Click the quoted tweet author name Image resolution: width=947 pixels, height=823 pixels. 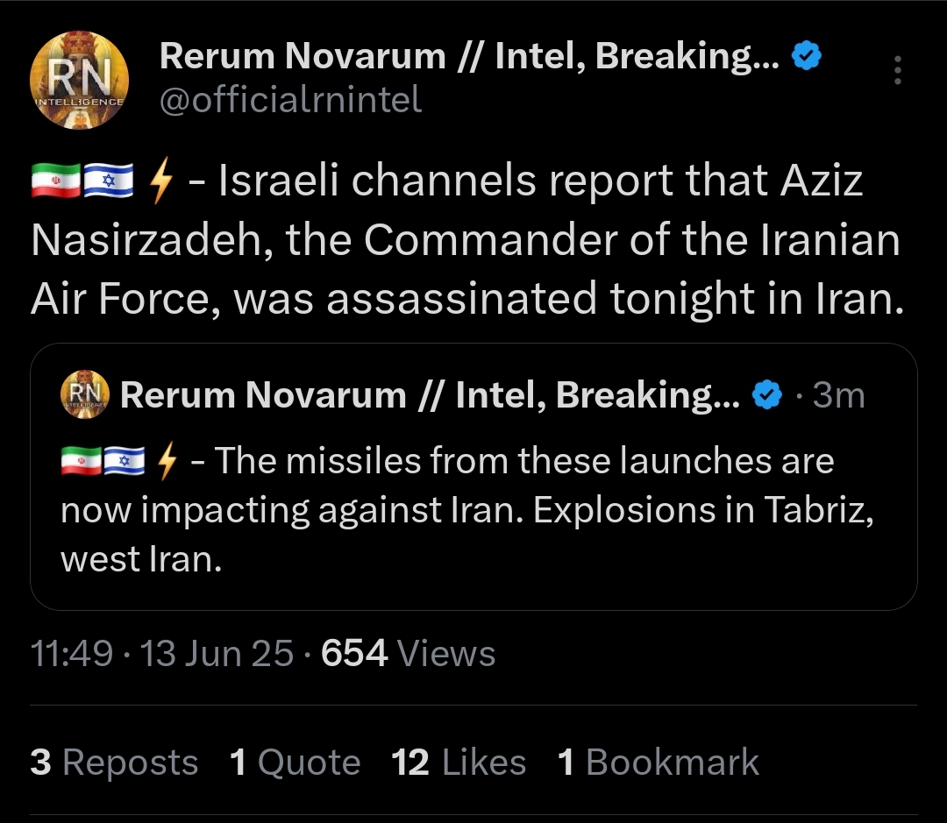(430, 395)
